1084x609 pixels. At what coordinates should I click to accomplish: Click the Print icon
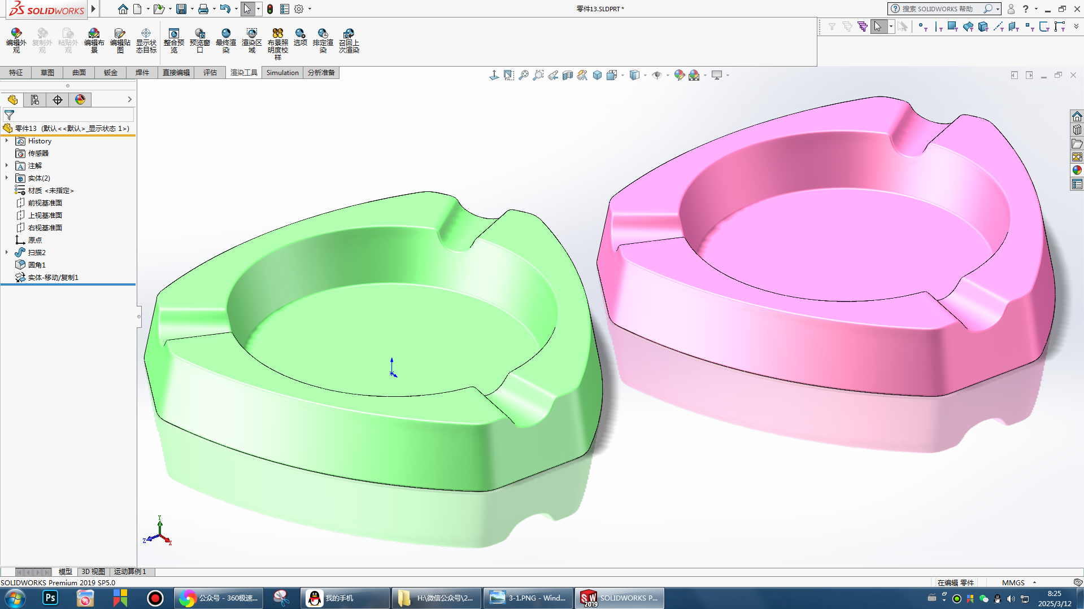coord(203,9)
